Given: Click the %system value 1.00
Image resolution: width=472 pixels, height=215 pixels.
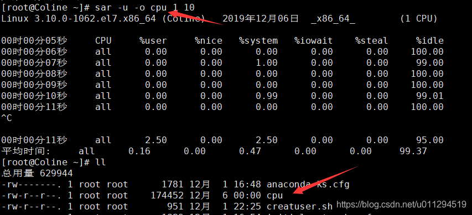Looking at the screenshot, I should (x=266, y=62).
